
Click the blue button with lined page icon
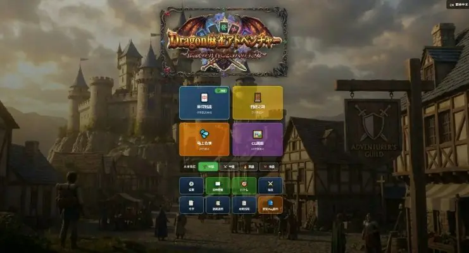[244, 205]
